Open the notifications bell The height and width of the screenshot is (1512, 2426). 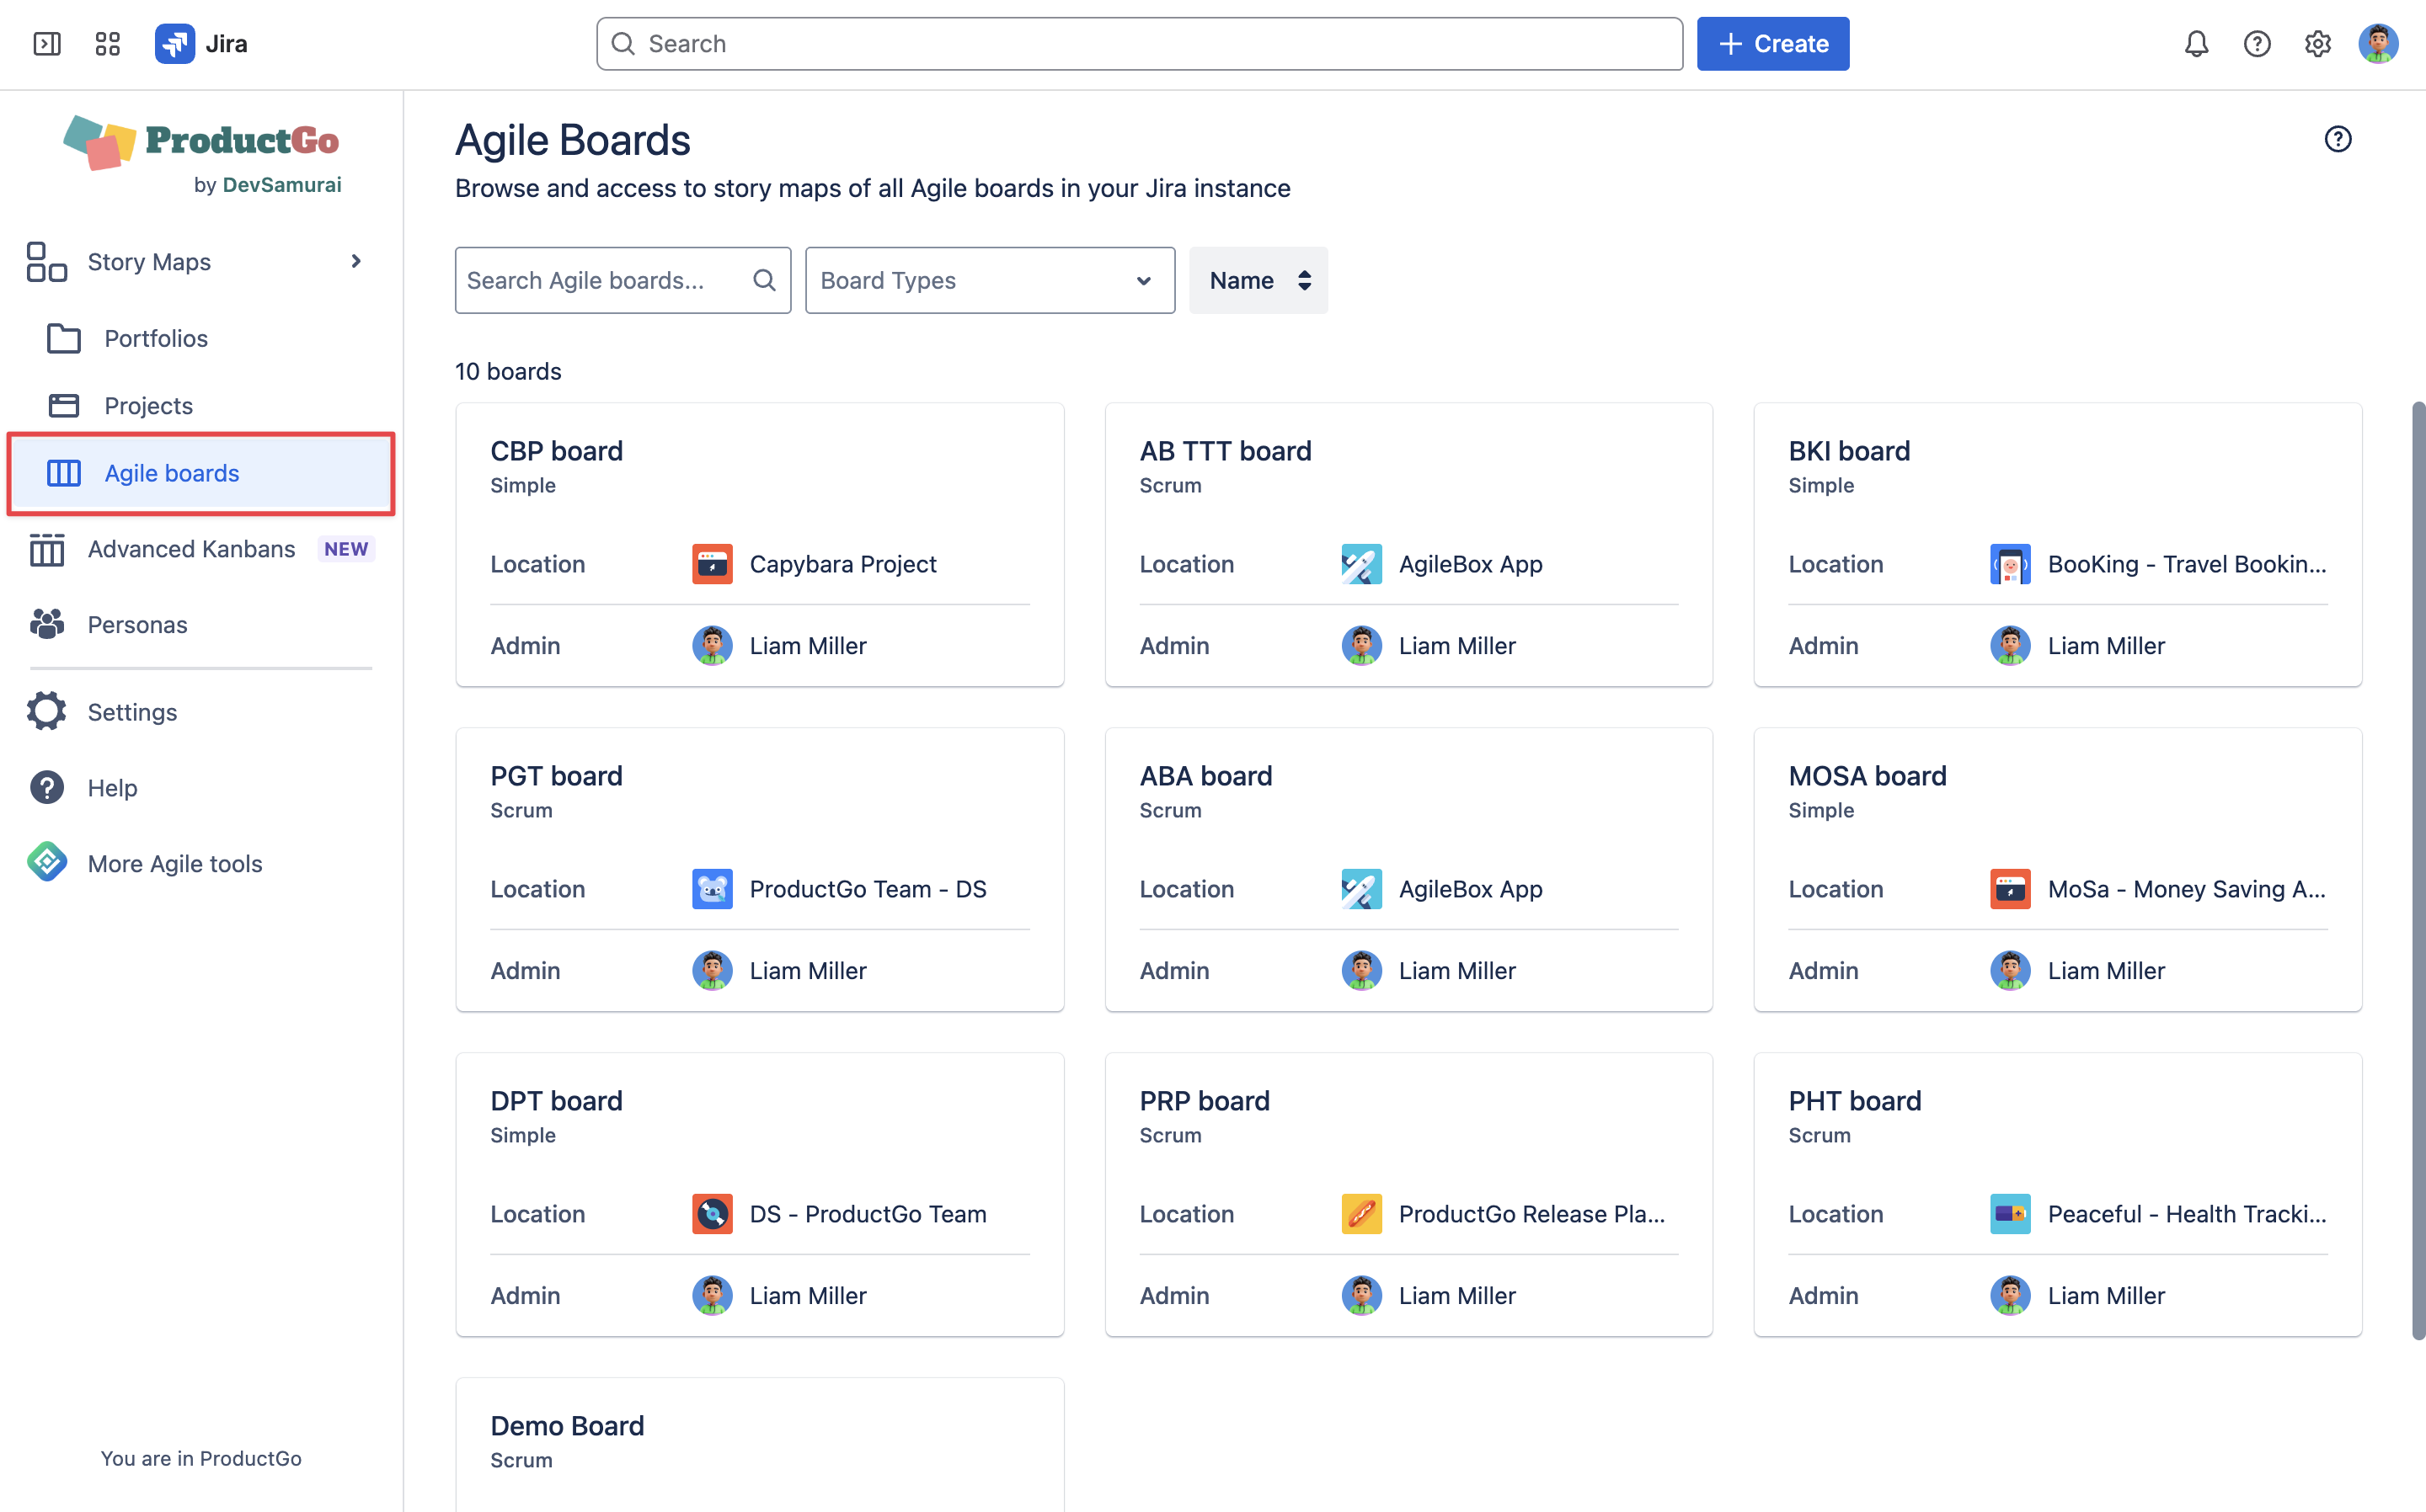tap(2196, 44)
